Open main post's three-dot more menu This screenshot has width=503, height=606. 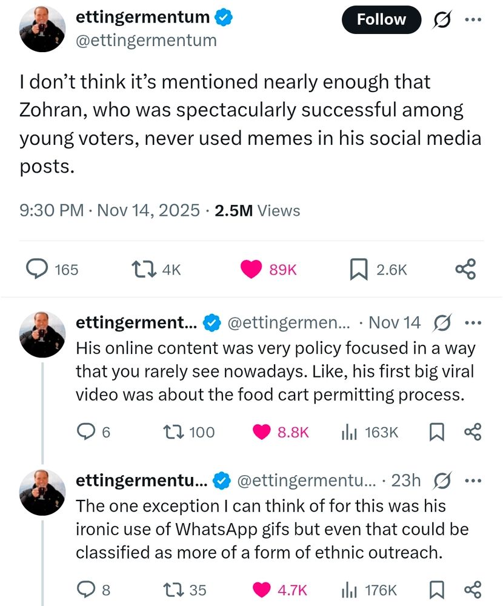(473, 20)
